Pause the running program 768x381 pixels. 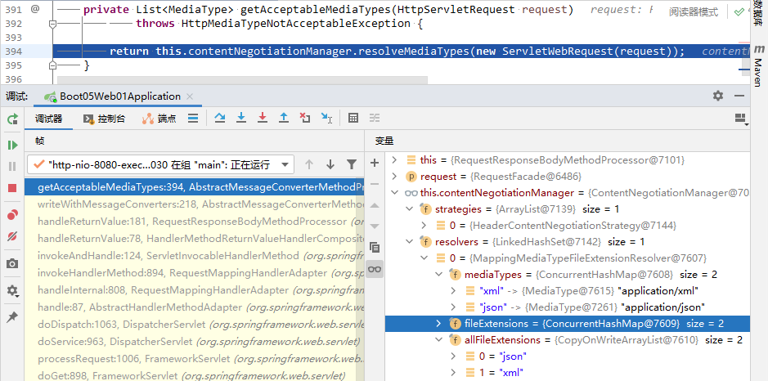[x=13, y=167]
